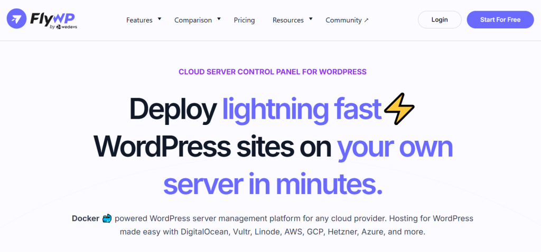Image resolution: width=541 pixels, height=252 pixels.
Task: Click the bold "Docker" word in description
Action: (86, 218)
